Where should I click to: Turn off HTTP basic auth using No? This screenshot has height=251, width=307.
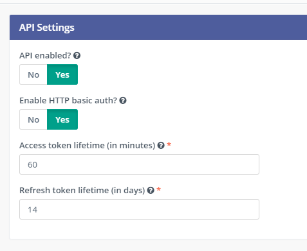pyautogui.click(x=33, y=119)
